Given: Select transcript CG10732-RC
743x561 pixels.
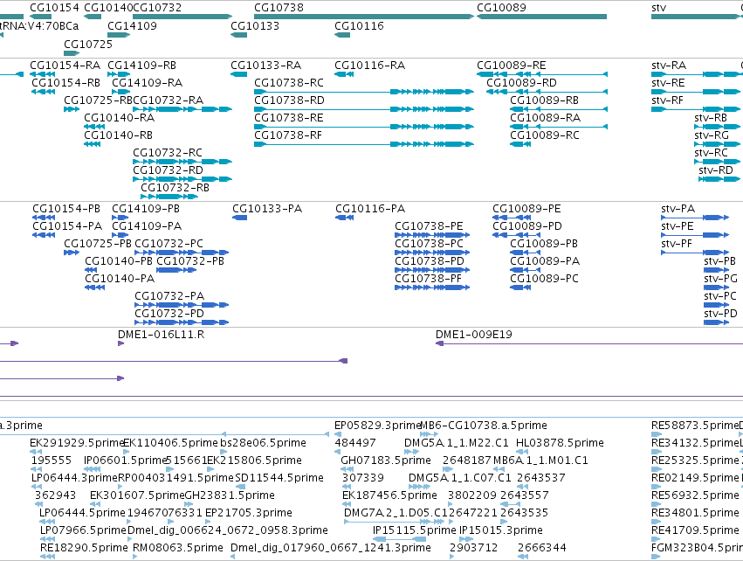Looking at the screenshot, I should coord(168,153).
